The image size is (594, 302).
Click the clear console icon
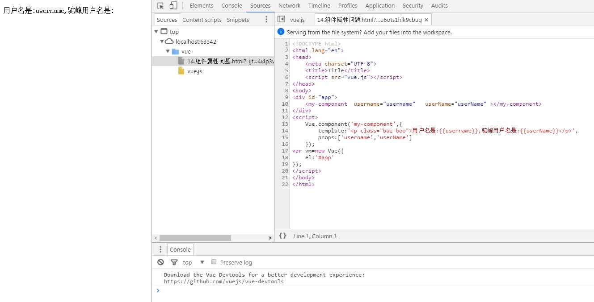click(160, 262)
